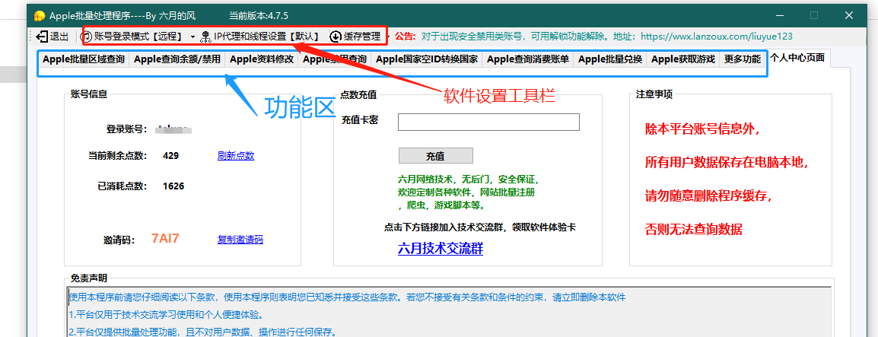Close the Apple批量处理程序 window

tap(849, 15)
